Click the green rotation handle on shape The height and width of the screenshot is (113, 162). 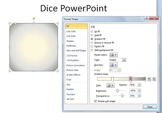tap(34, 19)
